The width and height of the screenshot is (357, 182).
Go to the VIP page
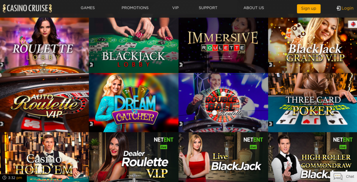pos(175,8)
